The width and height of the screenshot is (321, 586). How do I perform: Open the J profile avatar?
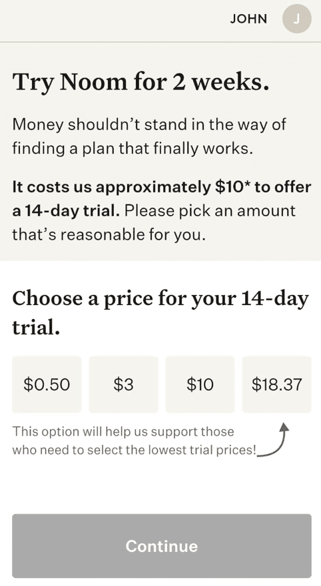pos(296,19)
